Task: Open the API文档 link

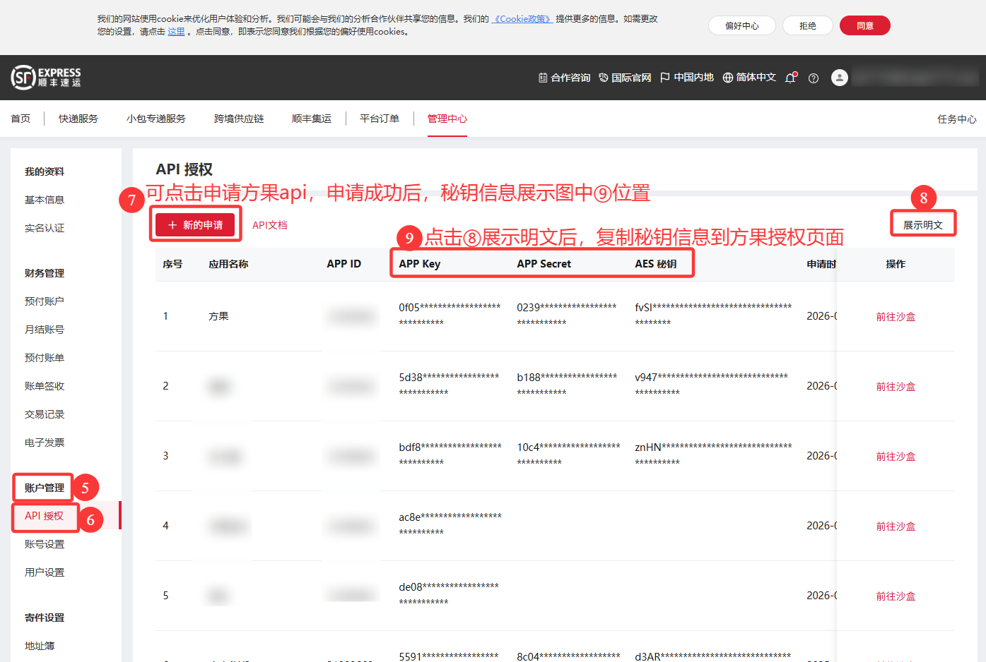Action: [270, 225]
